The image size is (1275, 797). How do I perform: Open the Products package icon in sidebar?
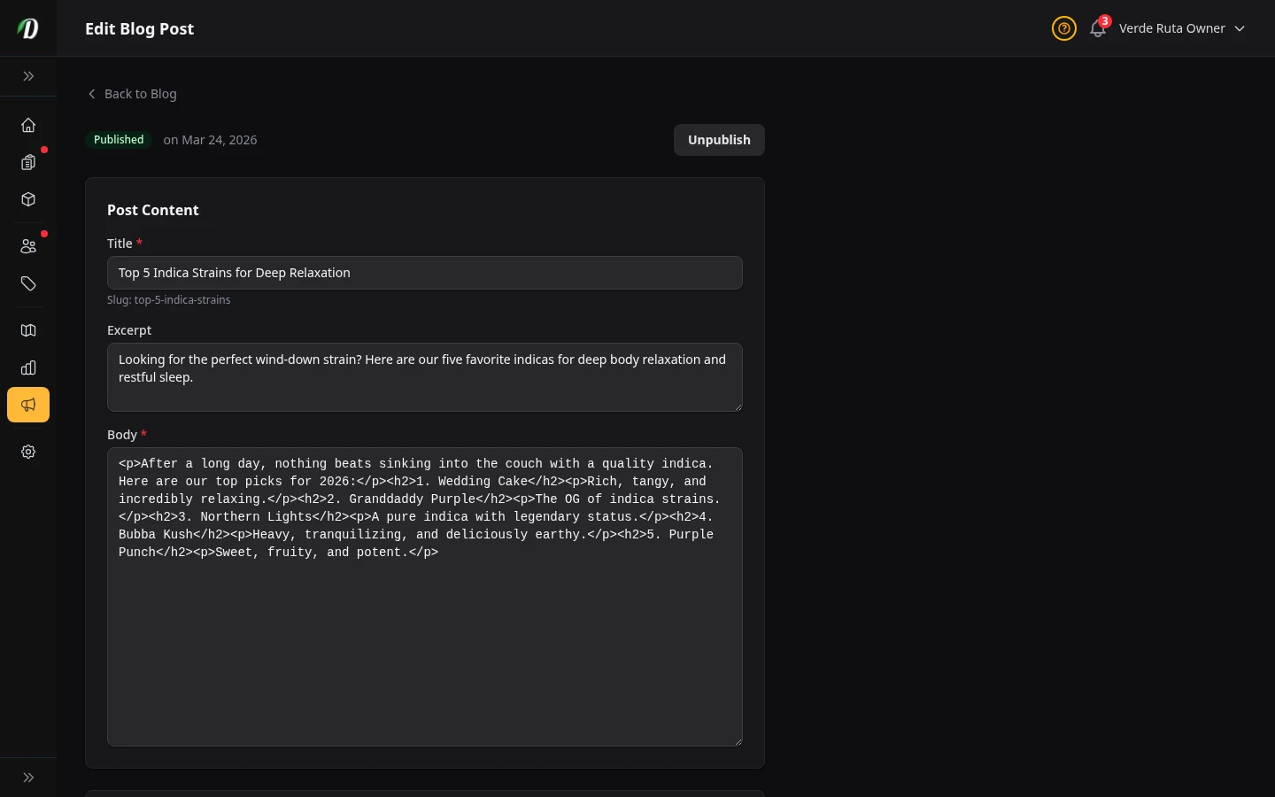(28, 199)
